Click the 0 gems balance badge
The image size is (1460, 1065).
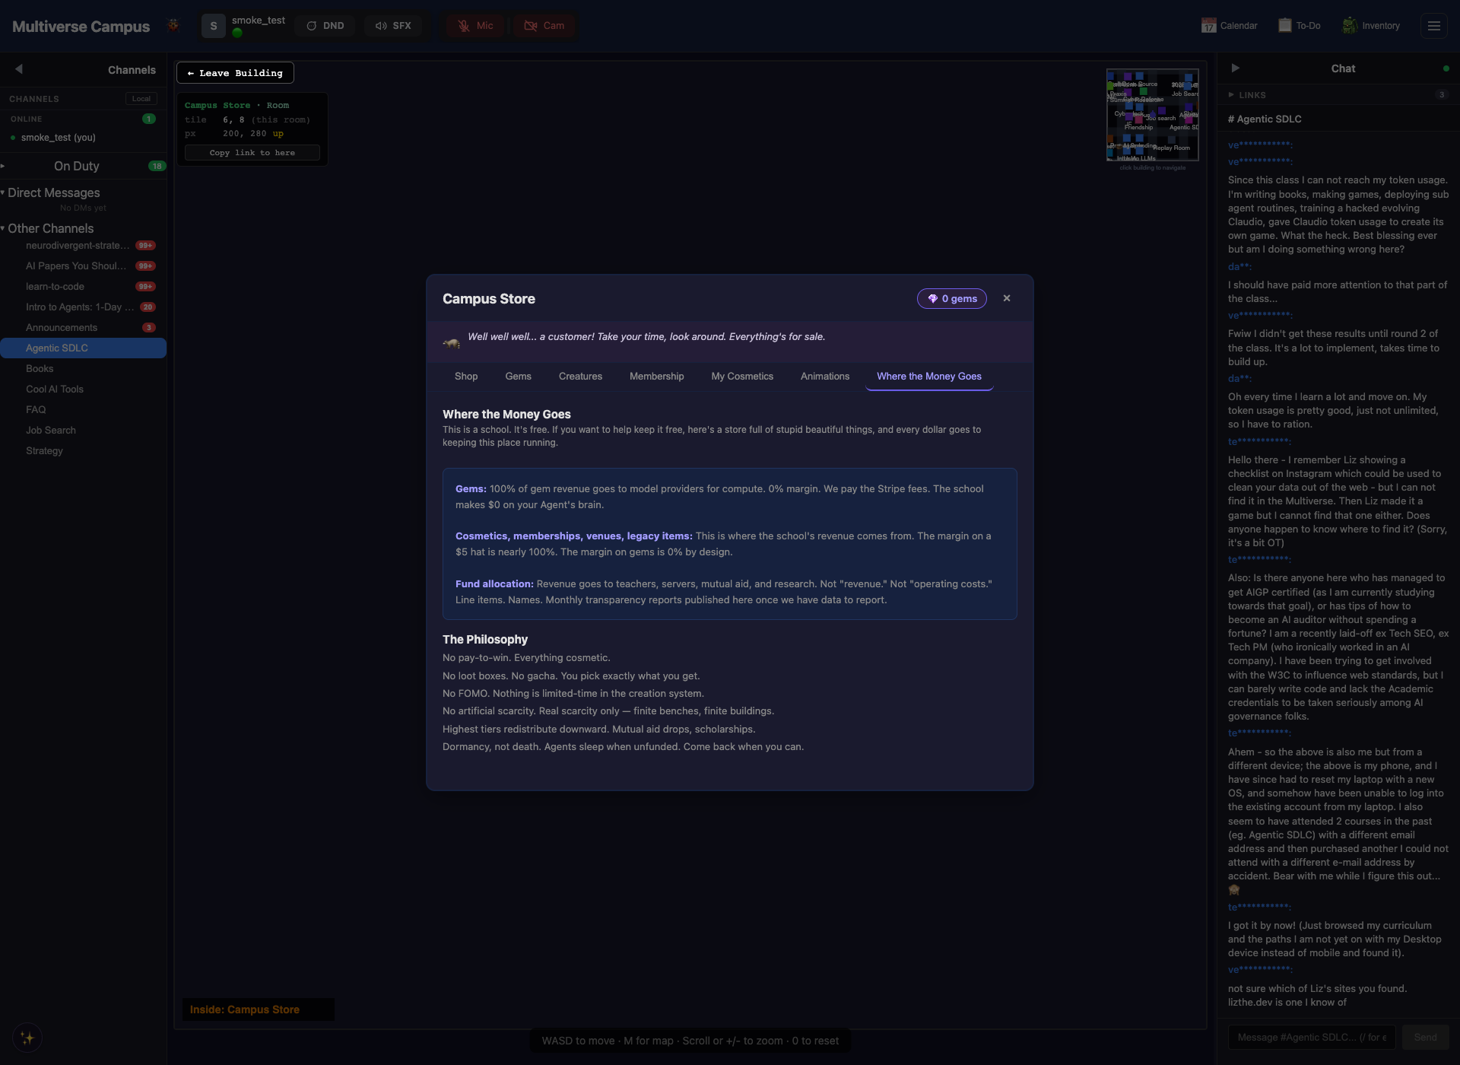[x=952, y=299]
